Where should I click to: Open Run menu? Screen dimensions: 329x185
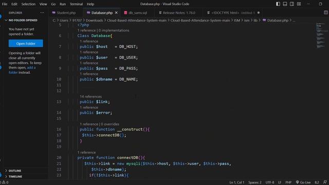63,4
